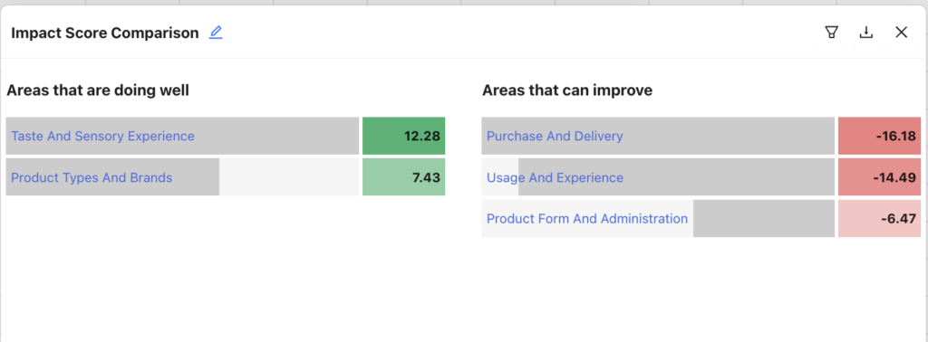This screenshot has width=928, height=342.
Task: Click the Impact Score Comparison title
Action: click(105, 33)
